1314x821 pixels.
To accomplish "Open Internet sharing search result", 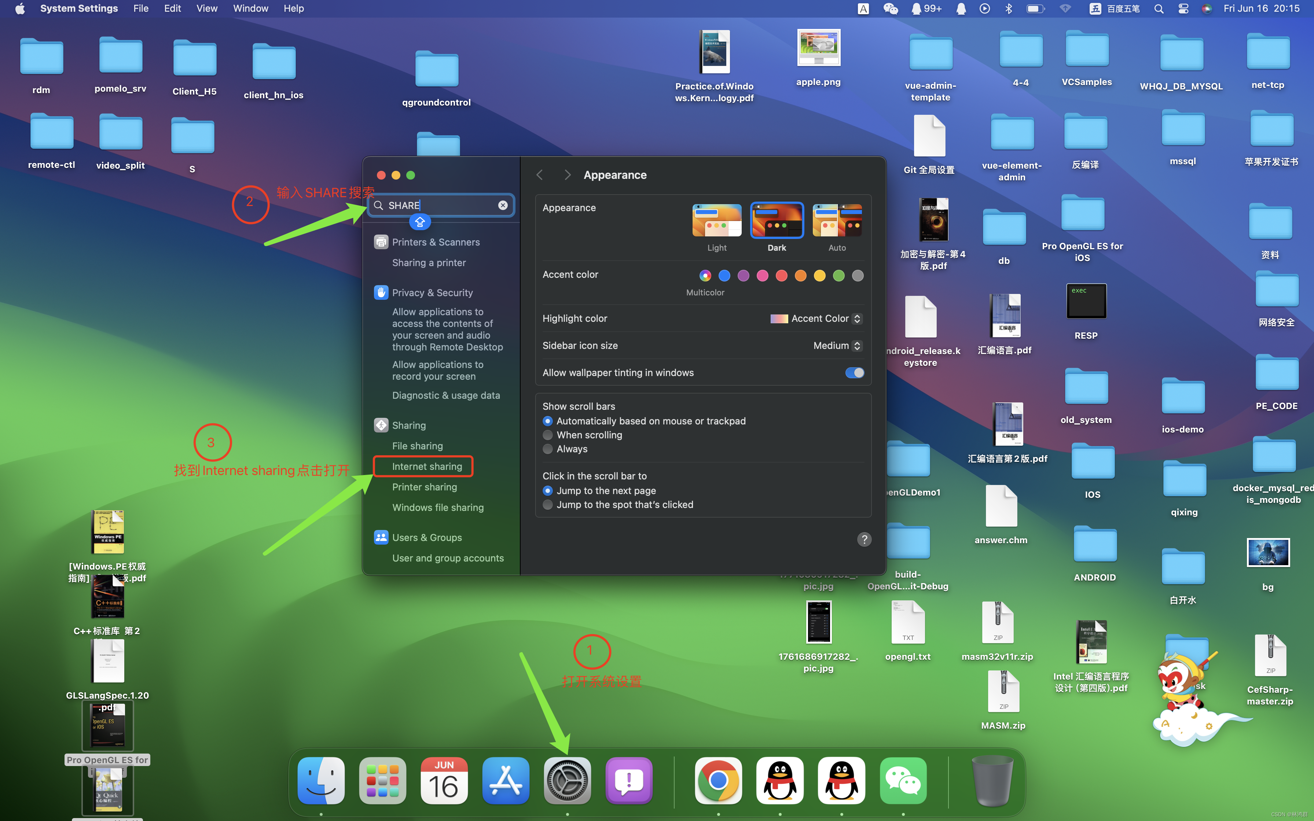I will (x=427, y=467).
